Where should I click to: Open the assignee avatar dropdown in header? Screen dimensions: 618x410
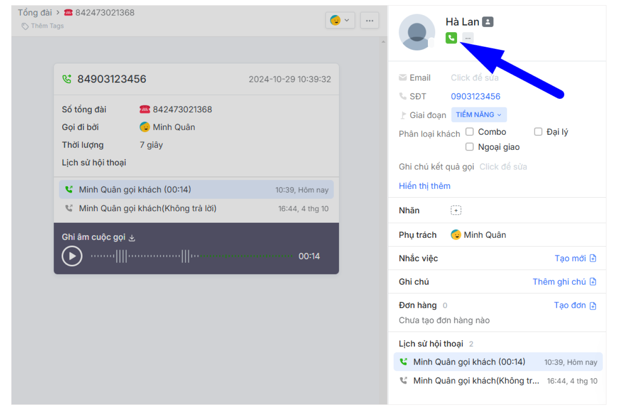pos(340,21)
